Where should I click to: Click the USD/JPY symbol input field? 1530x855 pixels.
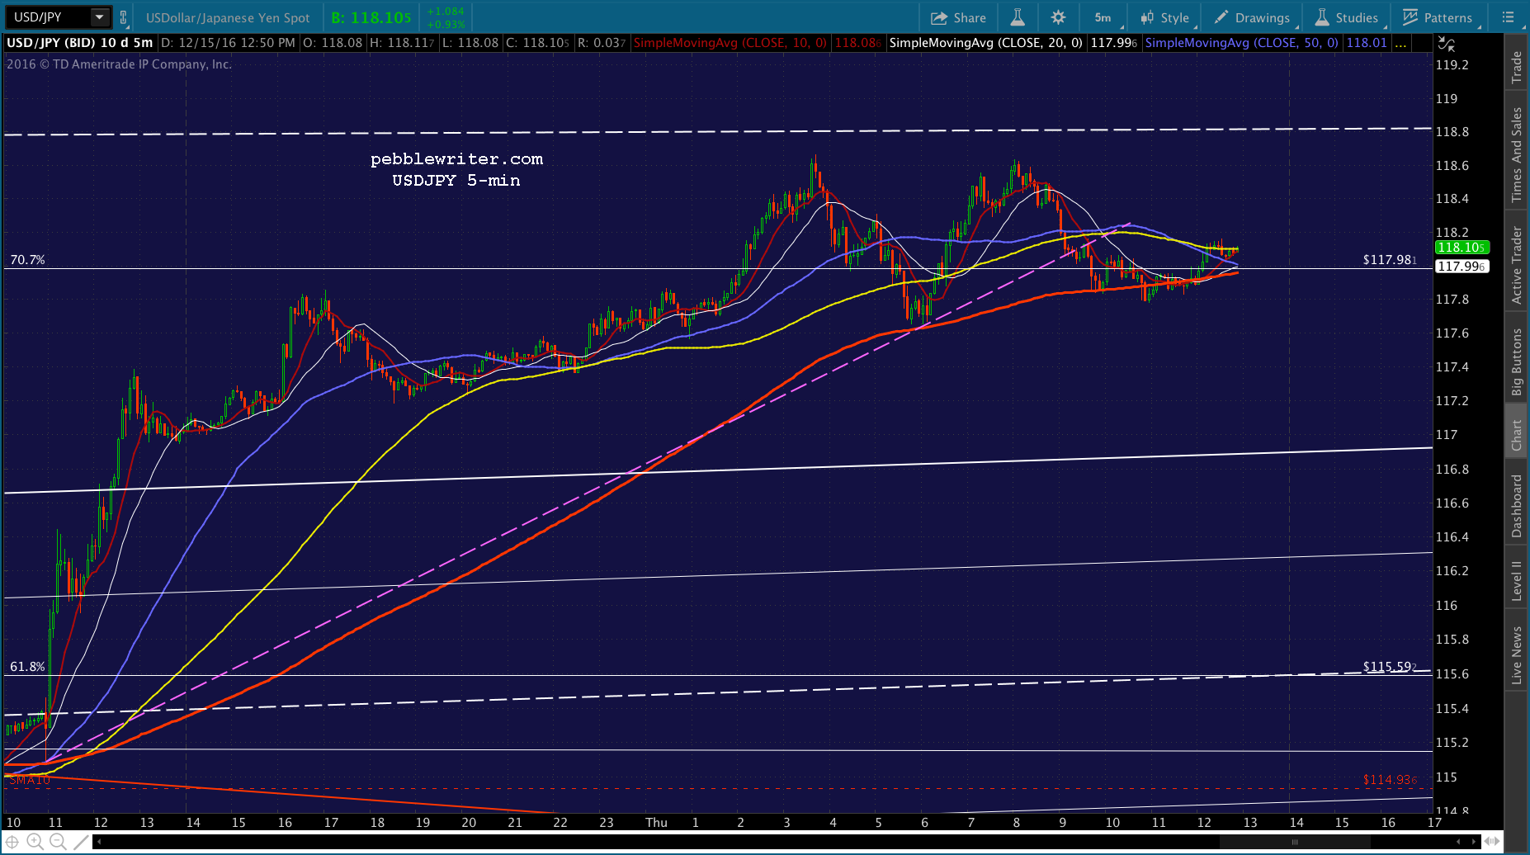click(49, 17)
